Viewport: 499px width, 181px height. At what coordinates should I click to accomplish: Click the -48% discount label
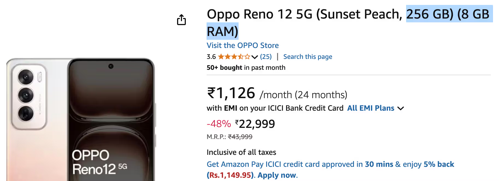click(219, 124)
